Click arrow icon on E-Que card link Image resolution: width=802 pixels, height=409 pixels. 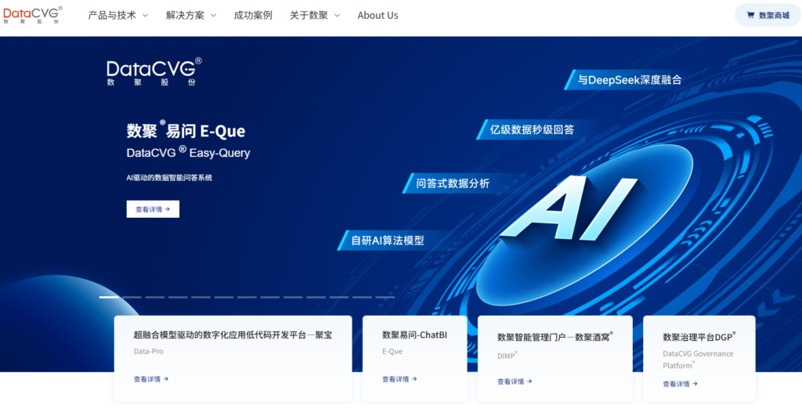pyautogui.click(x=414, y=379)
